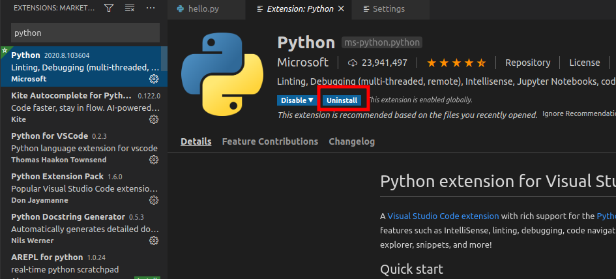Screen dimensions: 616x279
Task: Open the Feature Contributions tab
Action: 270,141
